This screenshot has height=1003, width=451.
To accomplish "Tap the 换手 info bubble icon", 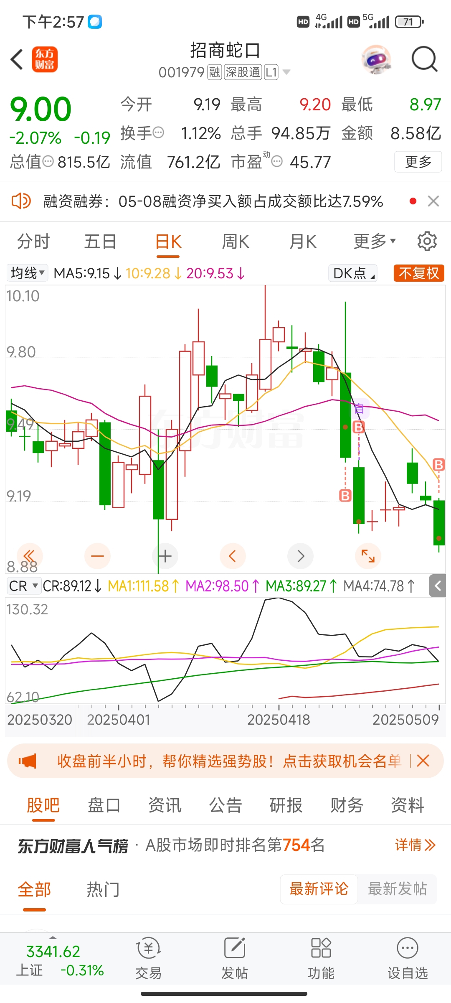I will point(159,133).
